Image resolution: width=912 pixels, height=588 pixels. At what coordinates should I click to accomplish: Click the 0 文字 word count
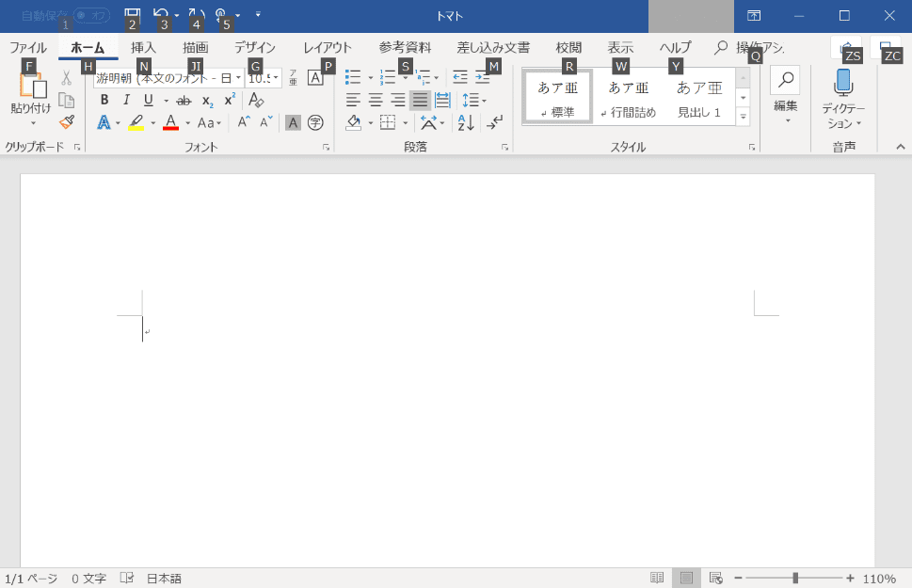pyautogui.click(x=89, y=578)
